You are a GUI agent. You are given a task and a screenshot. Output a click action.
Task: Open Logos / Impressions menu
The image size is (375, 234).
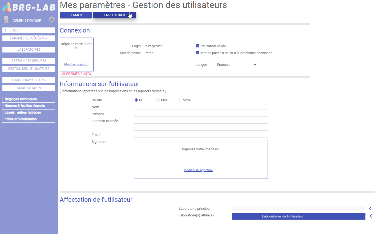click(x=29, y=80)
